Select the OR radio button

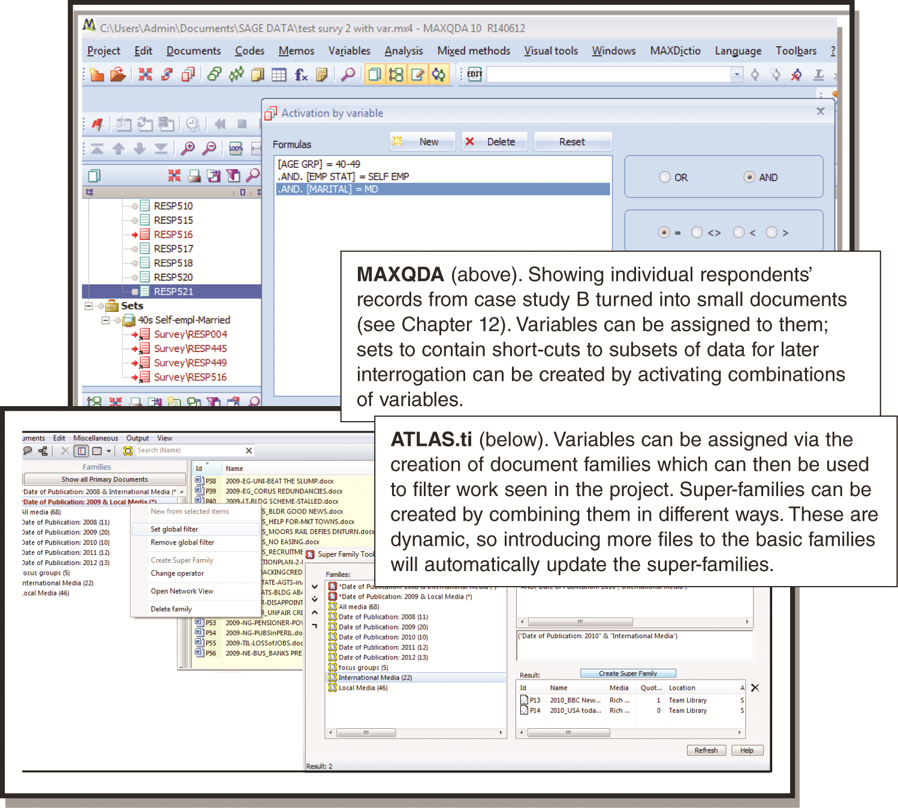pyautogui.click(x=664, y=177)
